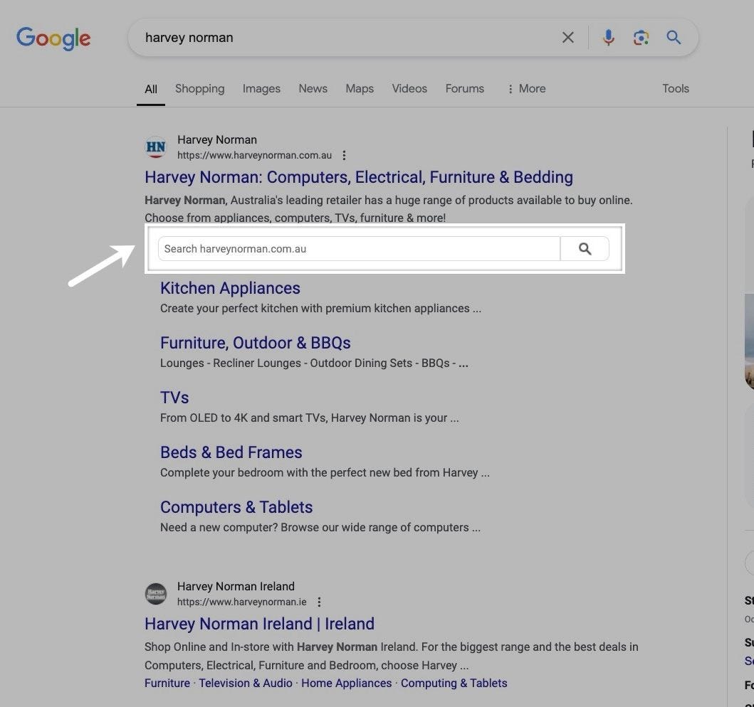Open Google Lens image search icon
754x707 pixels.
pos(641,38)
